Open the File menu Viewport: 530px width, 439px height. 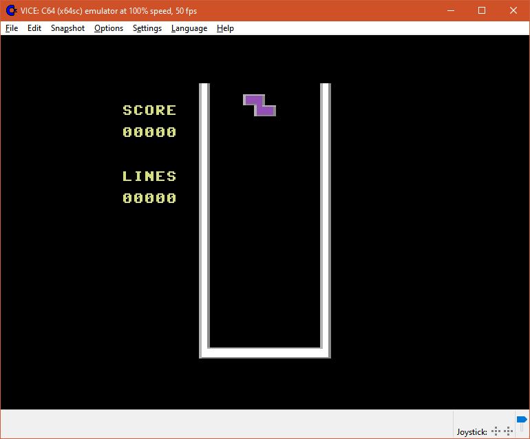[x=12, y=28]
